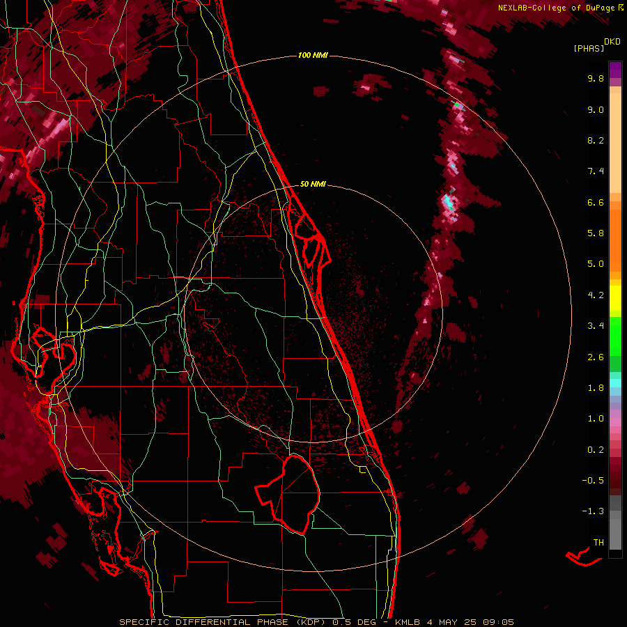The height and width of the screenshot is (627, 627).
Task: Click the 1.8 color scale value
Action: pyautogui.click(x=596, y=388)
